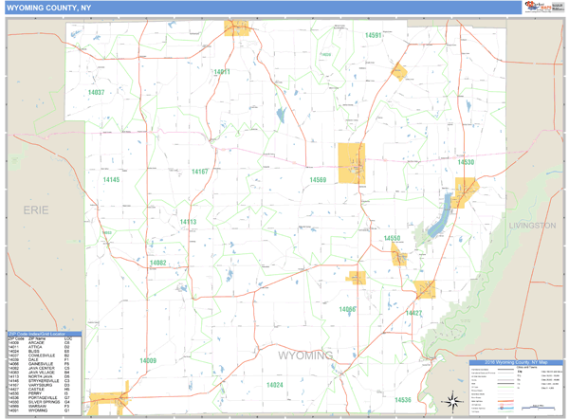Image resolution: width=569 pixels, height=419 pixels.
Task: Select the Erie county label
Action: tap(36, 210)
